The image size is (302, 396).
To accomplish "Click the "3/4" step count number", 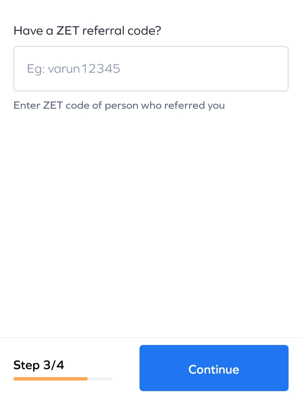I will [x=54, y=365].
